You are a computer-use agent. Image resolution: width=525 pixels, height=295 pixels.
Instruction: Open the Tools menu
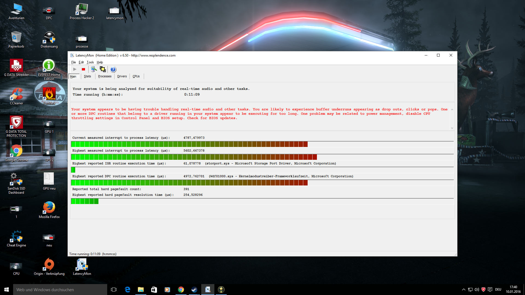coord(90,62)
